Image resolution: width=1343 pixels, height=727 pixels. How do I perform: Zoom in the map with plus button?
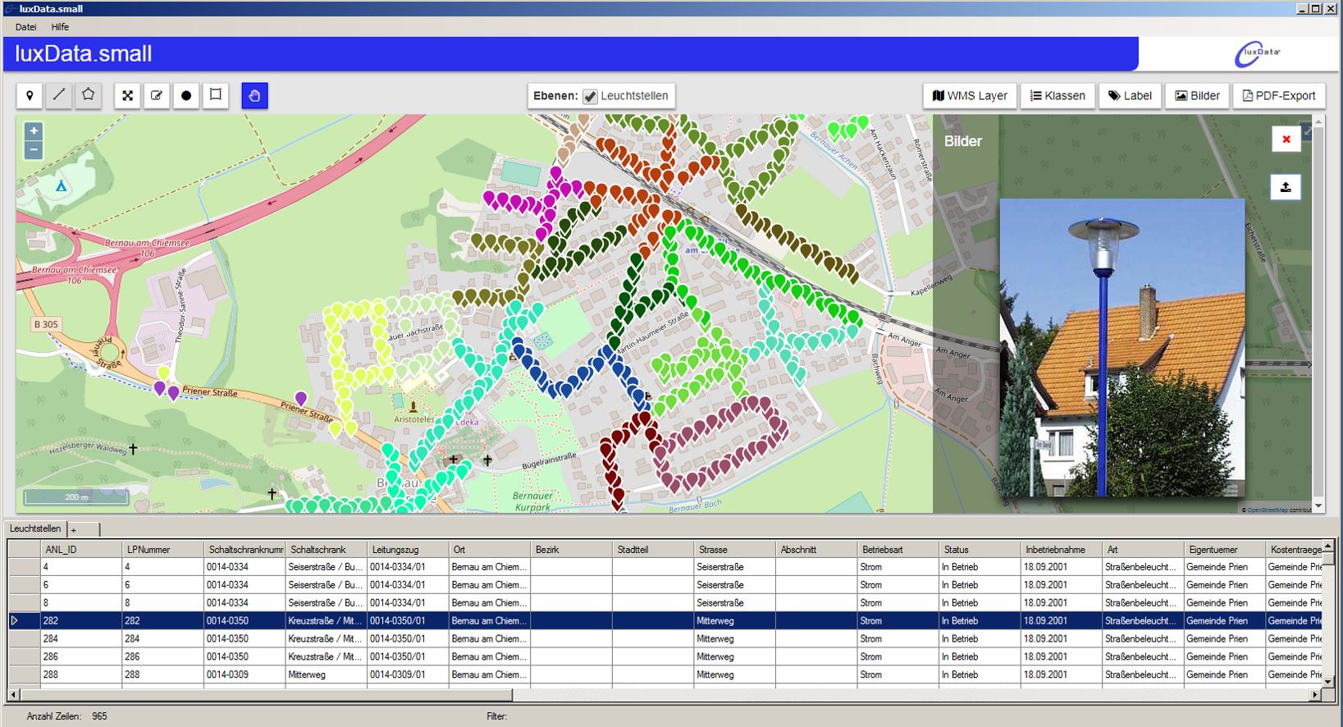point(34,131)
